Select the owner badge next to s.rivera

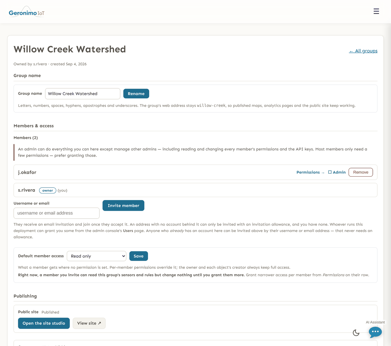point(47,190)
